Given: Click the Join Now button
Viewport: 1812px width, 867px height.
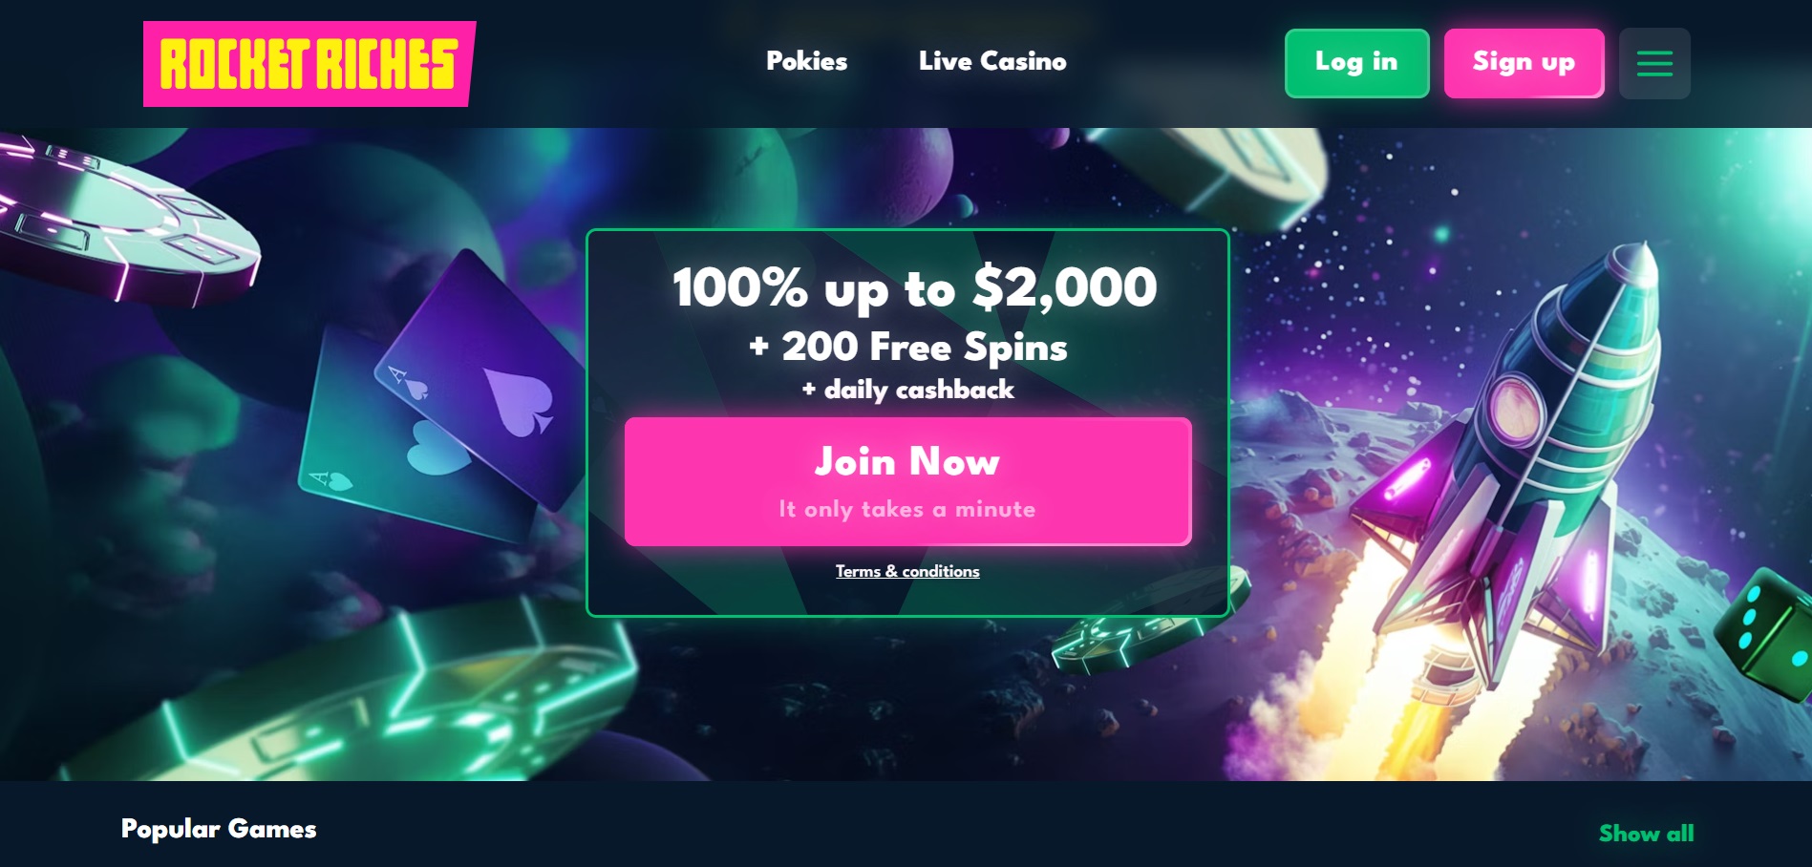Looking at the screenshot, I should click(907, 482).
